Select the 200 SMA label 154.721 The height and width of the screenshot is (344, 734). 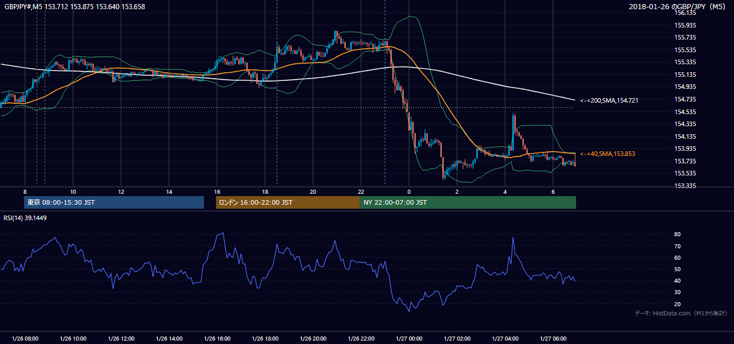click(x=609, y=100)
